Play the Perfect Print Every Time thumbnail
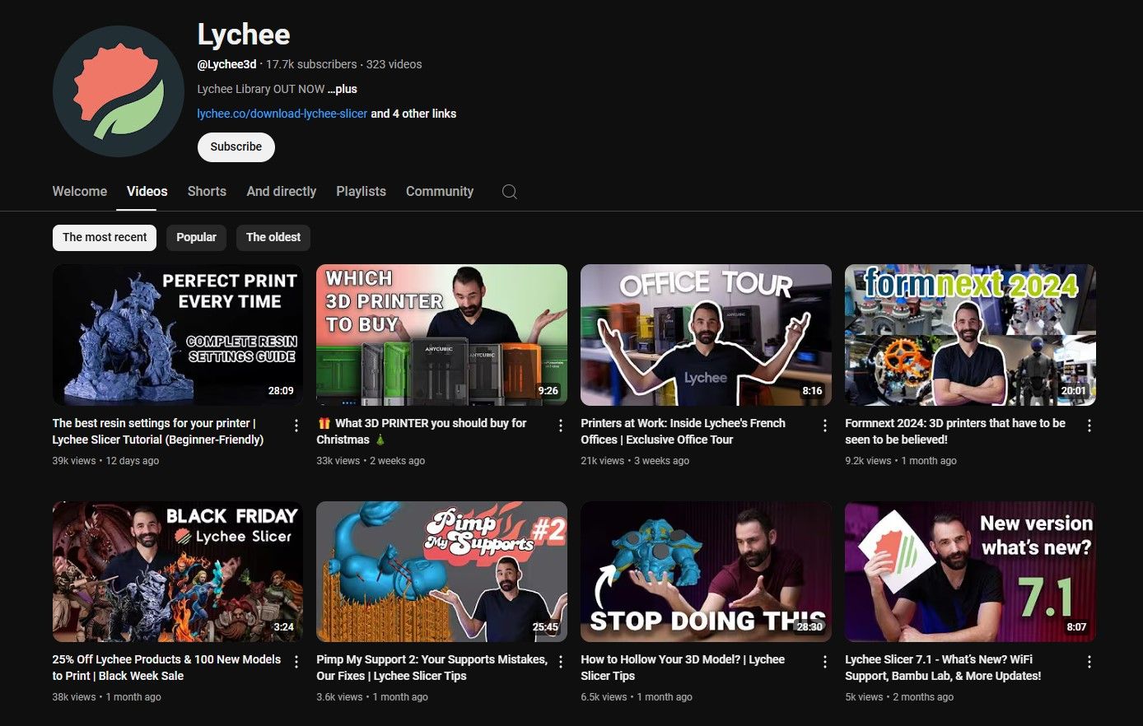Viewport: 1143px width, 726px height. (178, 334)
